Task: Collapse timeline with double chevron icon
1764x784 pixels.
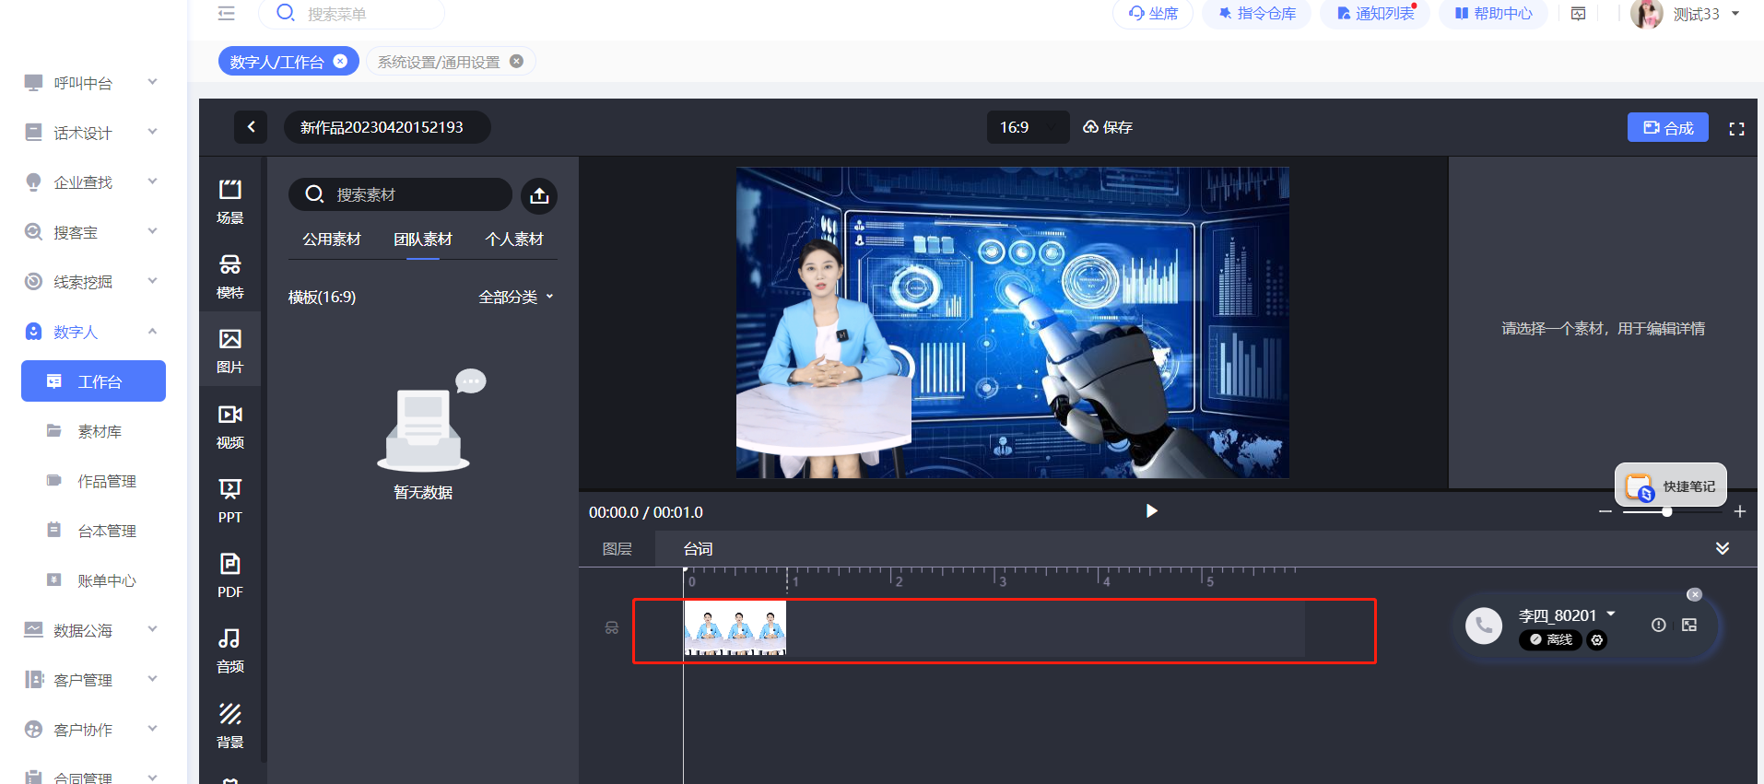Action: (x=1723, y=548)
